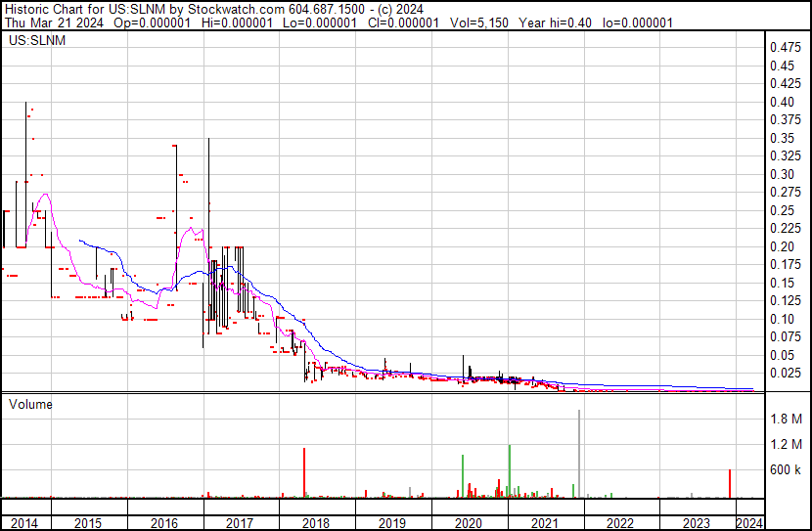Click the 2014 year label on timeline

pos(24,523)
